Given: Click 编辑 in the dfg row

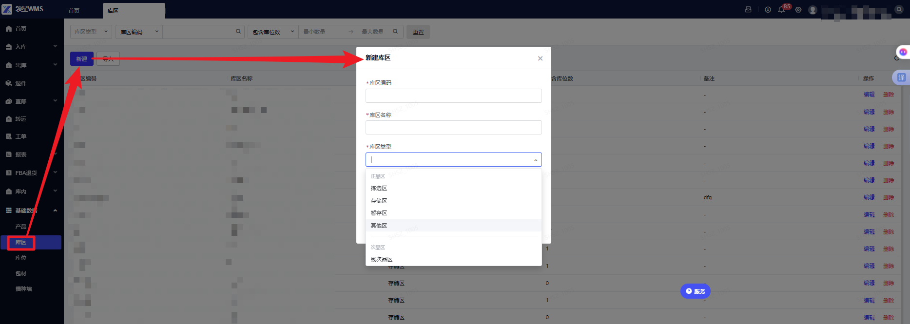Looking at the screenshot, I should 869,197.
